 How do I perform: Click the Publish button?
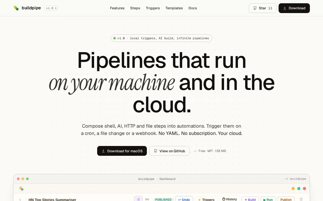point(286,199)
